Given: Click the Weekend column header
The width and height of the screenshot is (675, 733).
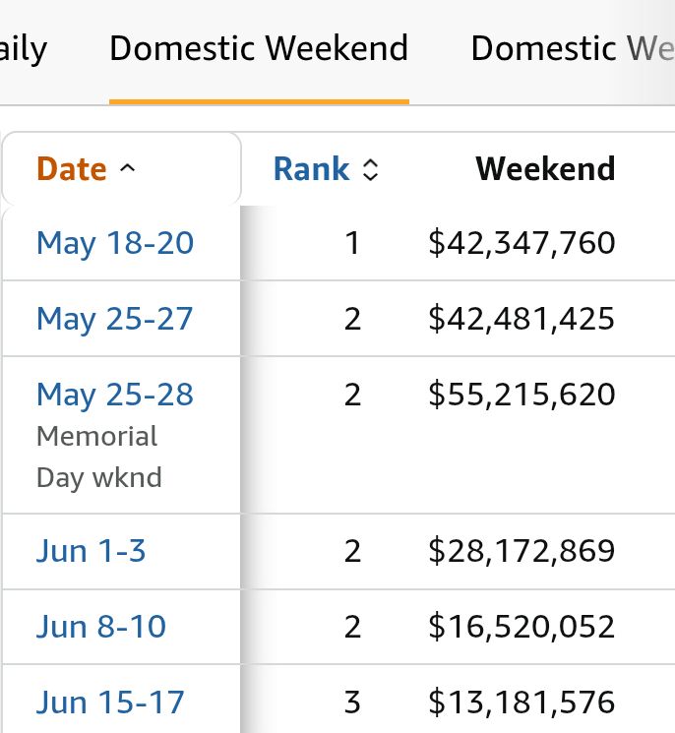Looking at the screenshot, I should (545, 169).
